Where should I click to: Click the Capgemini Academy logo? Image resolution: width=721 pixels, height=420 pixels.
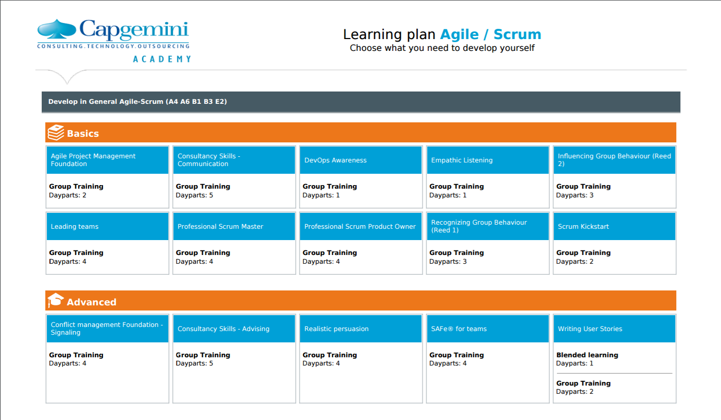tap(113, 41)
